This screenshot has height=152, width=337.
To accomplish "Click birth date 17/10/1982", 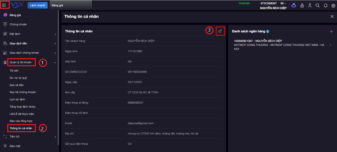I will click(x=135, y=51).
